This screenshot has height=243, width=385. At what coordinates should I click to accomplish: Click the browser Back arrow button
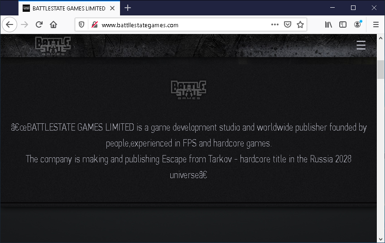10,25
